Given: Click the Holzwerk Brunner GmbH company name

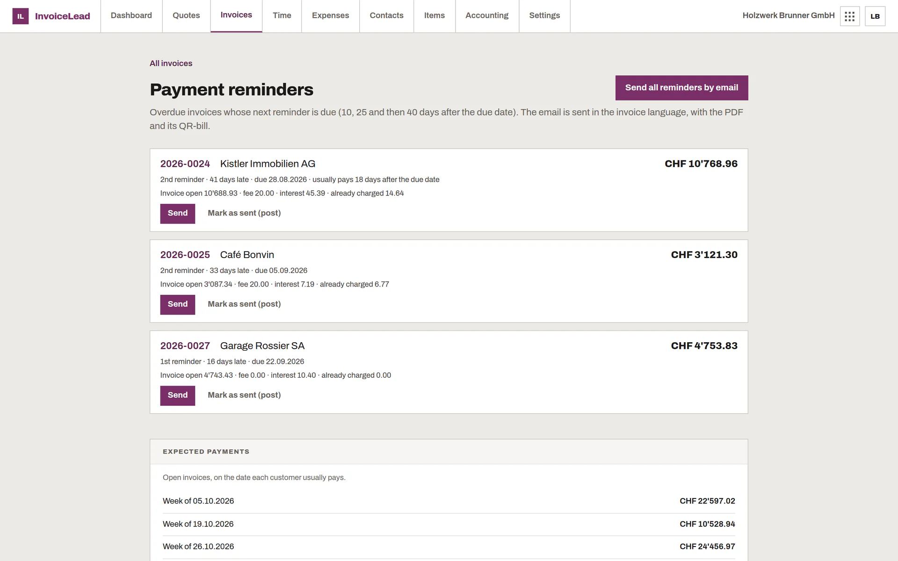Looking at the screenshot, I should coord(788,16).
